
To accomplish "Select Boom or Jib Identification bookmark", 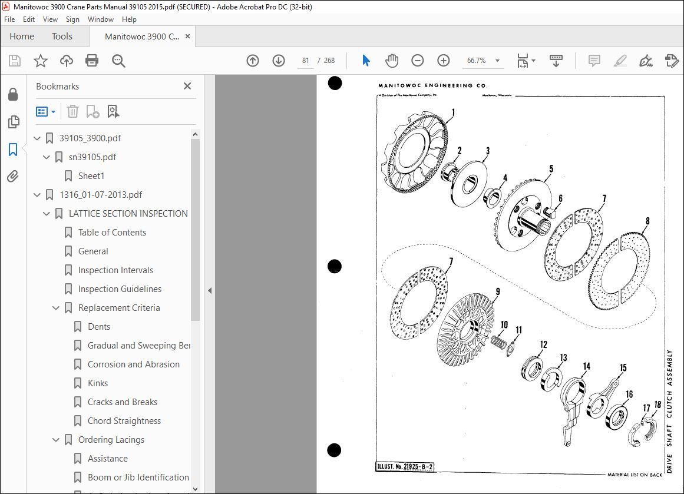I will coord(138,478).
